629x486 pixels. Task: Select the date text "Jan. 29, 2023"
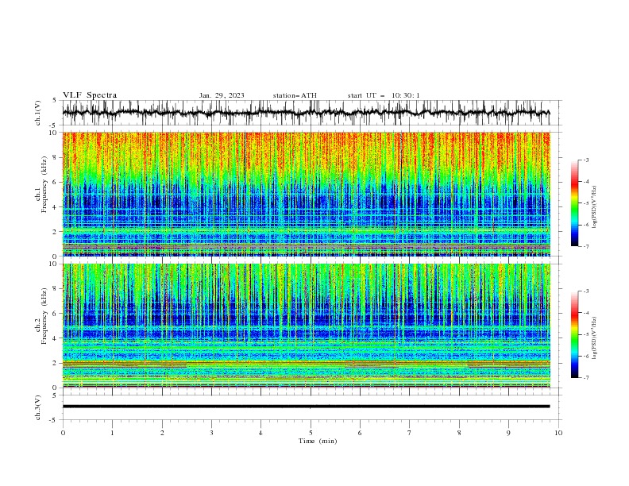click(x=222, y=95)
